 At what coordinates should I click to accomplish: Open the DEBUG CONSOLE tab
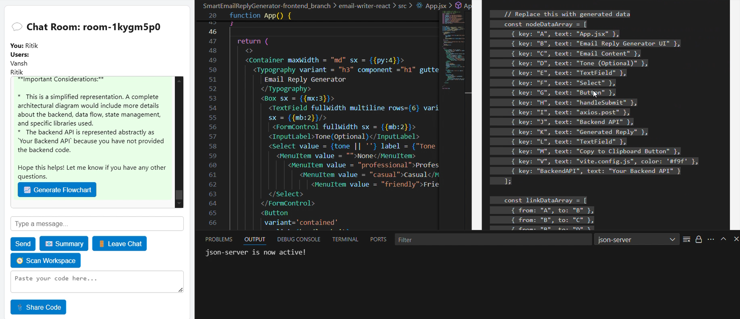coord(299,239)
